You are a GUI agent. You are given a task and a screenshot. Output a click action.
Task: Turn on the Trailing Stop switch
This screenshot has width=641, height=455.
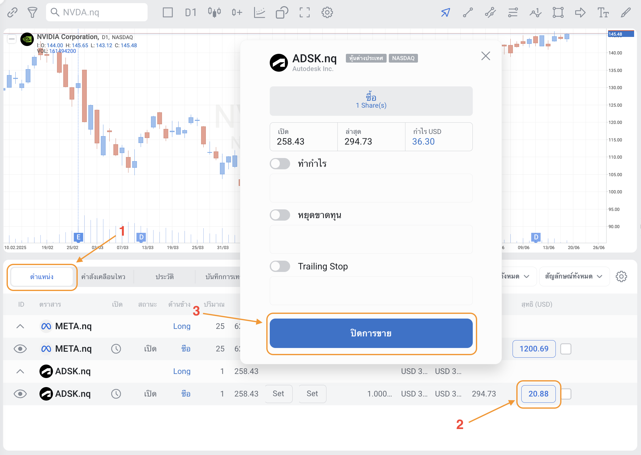click(x=280, y=266)
